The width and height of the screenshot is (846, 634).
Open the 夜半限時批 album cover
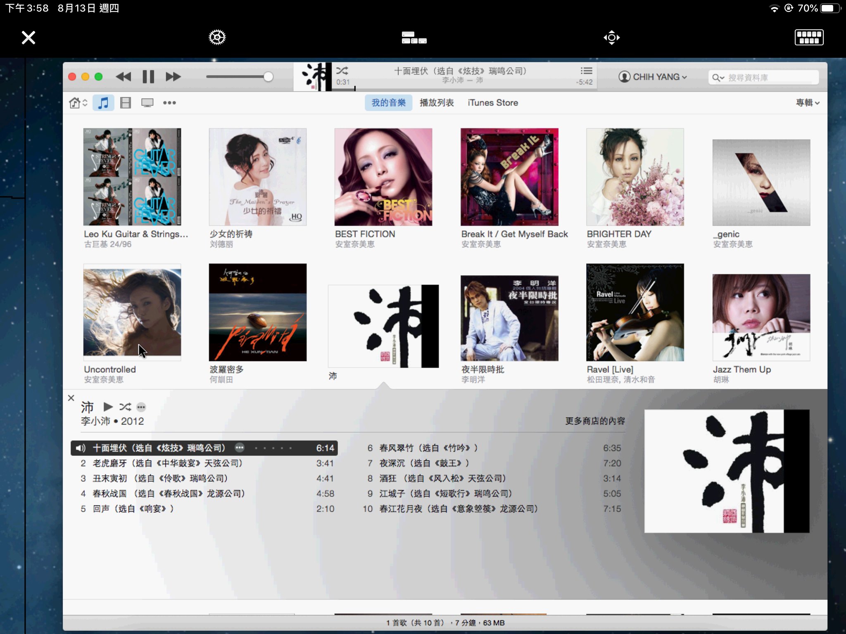tap(509, 318)
